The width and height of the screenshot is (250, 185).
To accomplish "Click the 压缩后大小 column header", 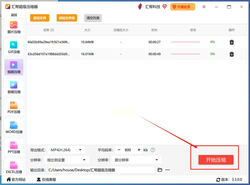I will click(x=121, y=30).
